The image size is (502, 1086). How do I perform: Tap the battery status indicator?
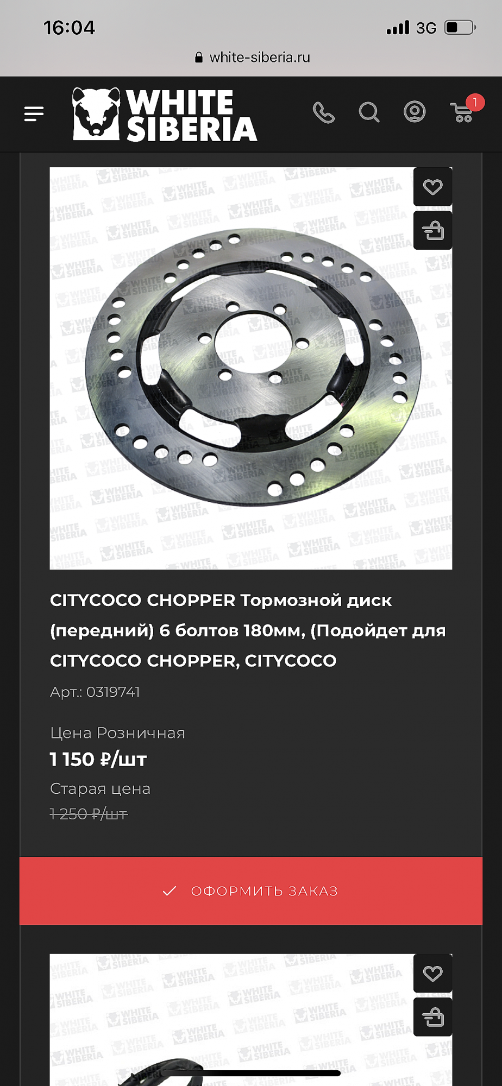tap(460, 28)
